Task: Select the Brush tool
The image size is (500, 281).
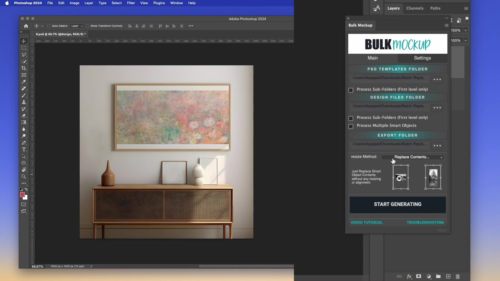Action: (24, 95)
